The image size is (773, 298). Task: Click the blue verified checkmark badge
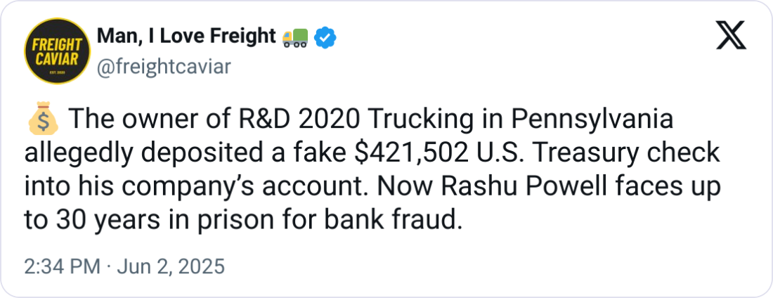pos(324,37)
